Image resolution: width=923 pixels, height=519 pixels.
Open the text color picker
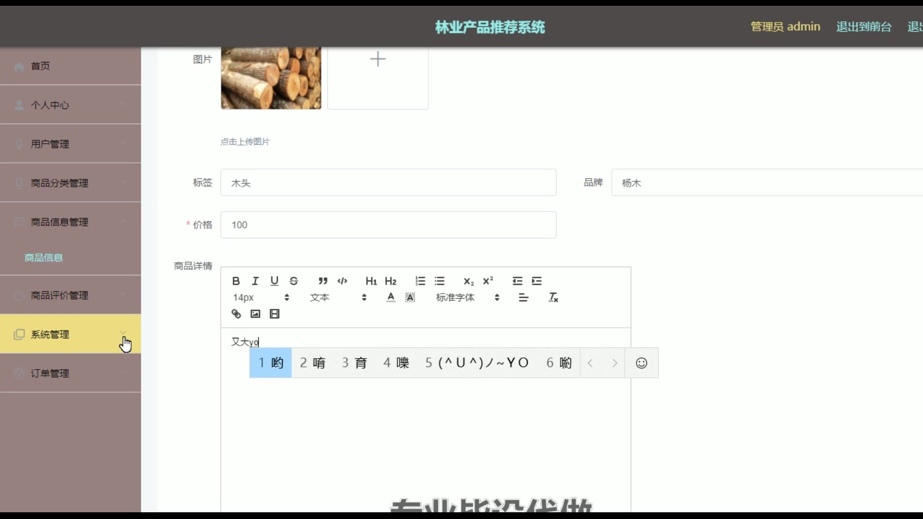[391, 297]
